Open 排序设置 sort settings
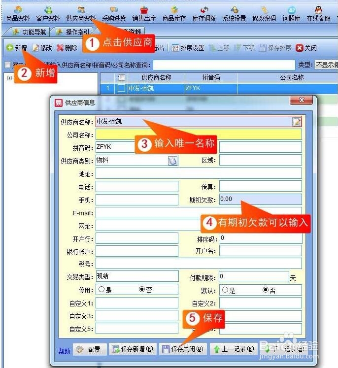338x368 pixels. (x=188, y=48)
